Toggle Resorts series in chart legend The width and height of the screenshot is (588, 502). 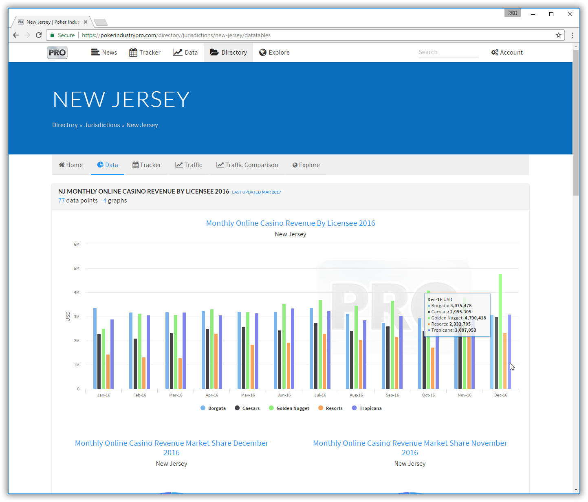pyautogui.click(x=330, y=408)
